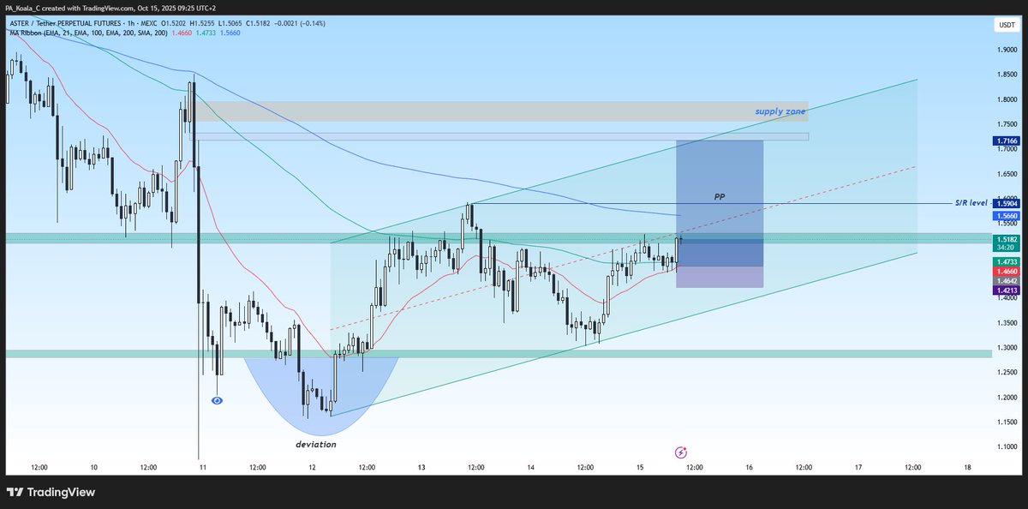Click date 12 on the time axis
The width and height of the screenshot is (1028, 509).
coord(313,468)
